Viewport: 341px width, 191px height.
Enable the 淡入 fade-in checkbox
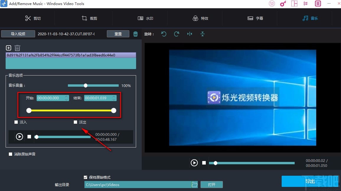pos(16,122)
